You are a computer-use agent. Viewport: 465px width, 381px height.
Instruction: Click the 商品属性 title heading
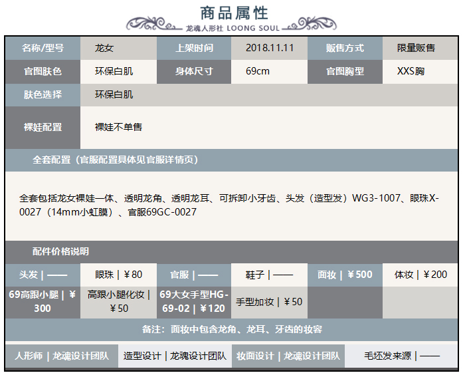tap(234, 12)
